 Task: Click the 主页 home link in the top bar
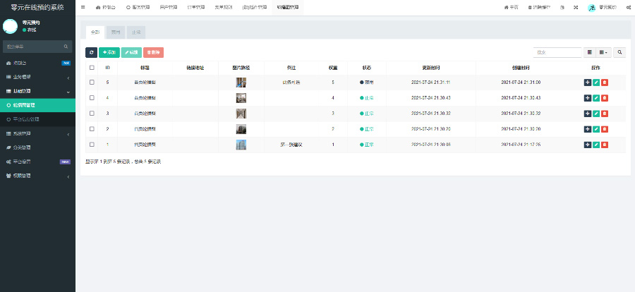[x=510, y=7]
